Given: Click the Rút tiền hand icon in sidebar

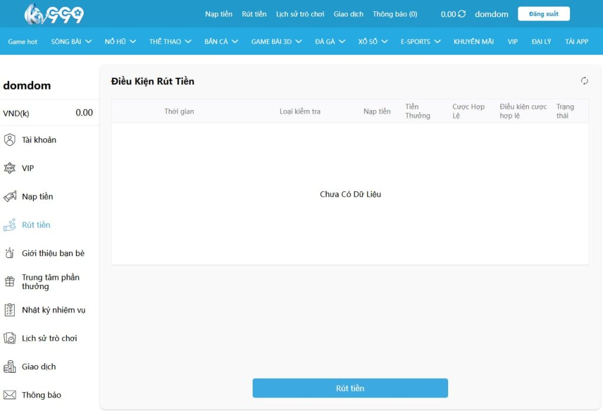Looking at the screenshot, I should (9, 225).
